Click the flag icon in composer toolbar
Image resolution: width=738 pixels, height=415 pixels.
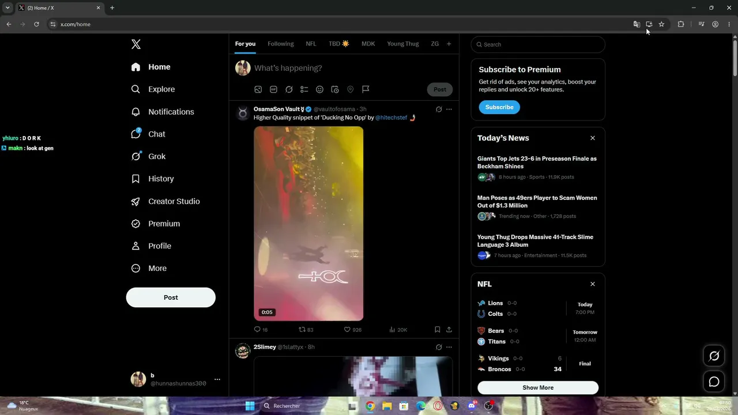366,89
